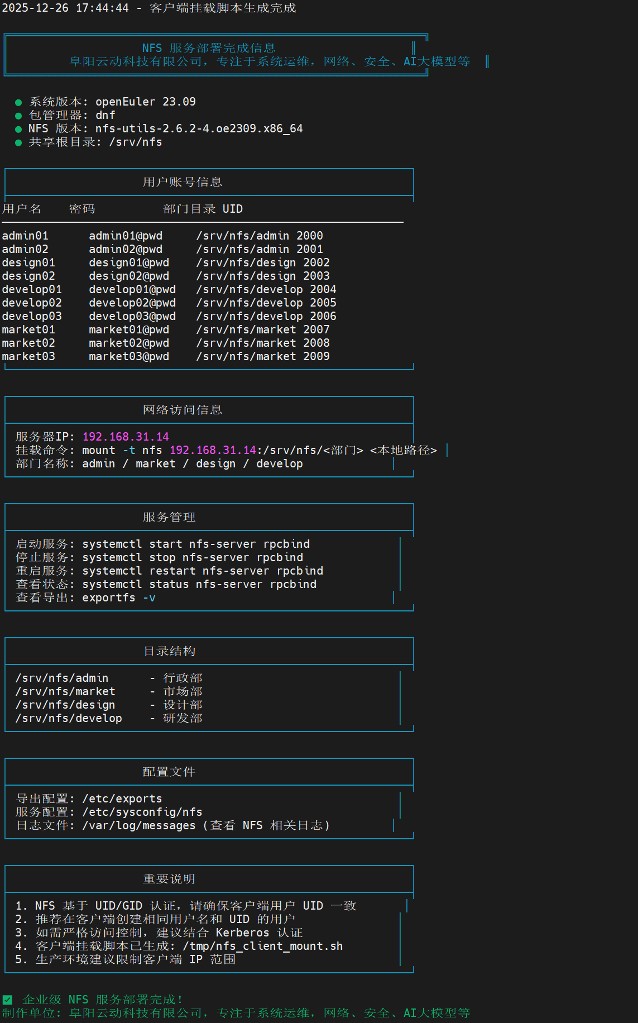
Task: Click the green bullet beside NFS 版本
Action: click(18, 129)
